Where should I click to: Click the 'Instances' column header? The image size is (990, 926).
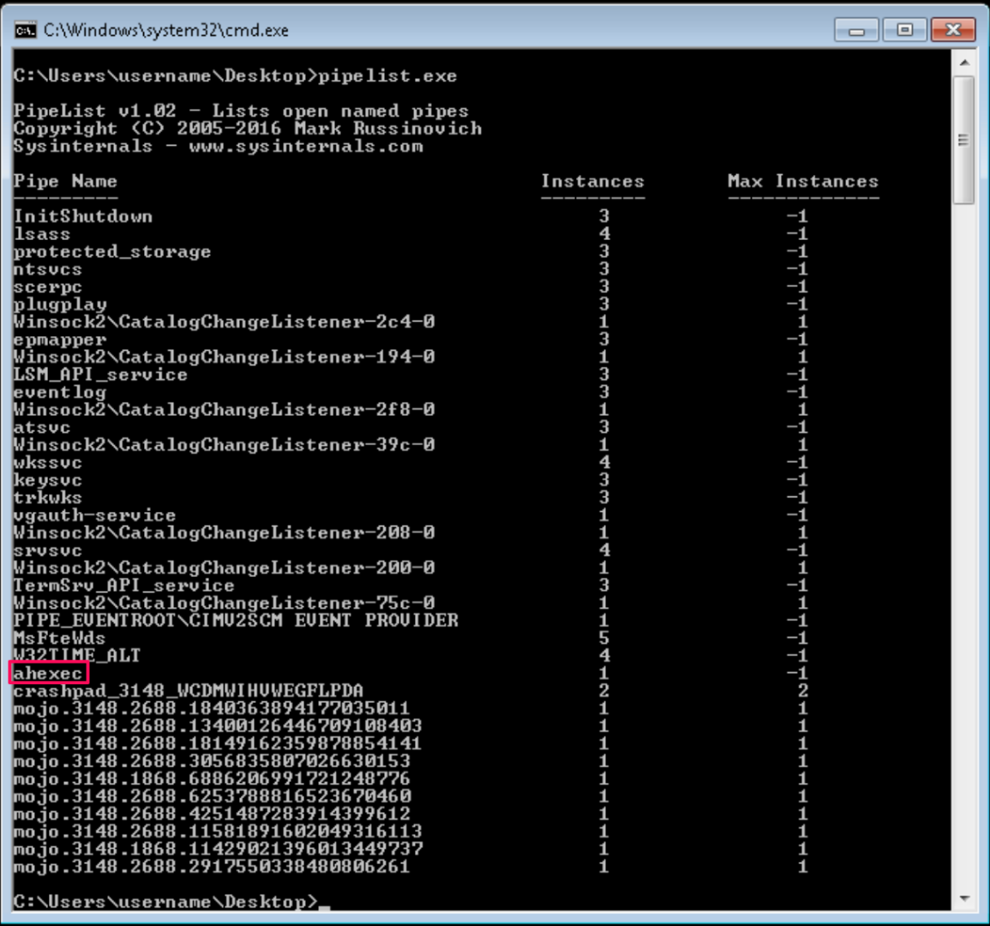pyautogui.click(x=592, y=181)
